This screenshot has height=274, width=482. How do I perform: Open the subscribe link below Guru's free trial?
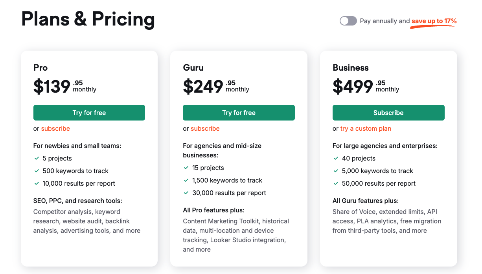tap(205, 128)
